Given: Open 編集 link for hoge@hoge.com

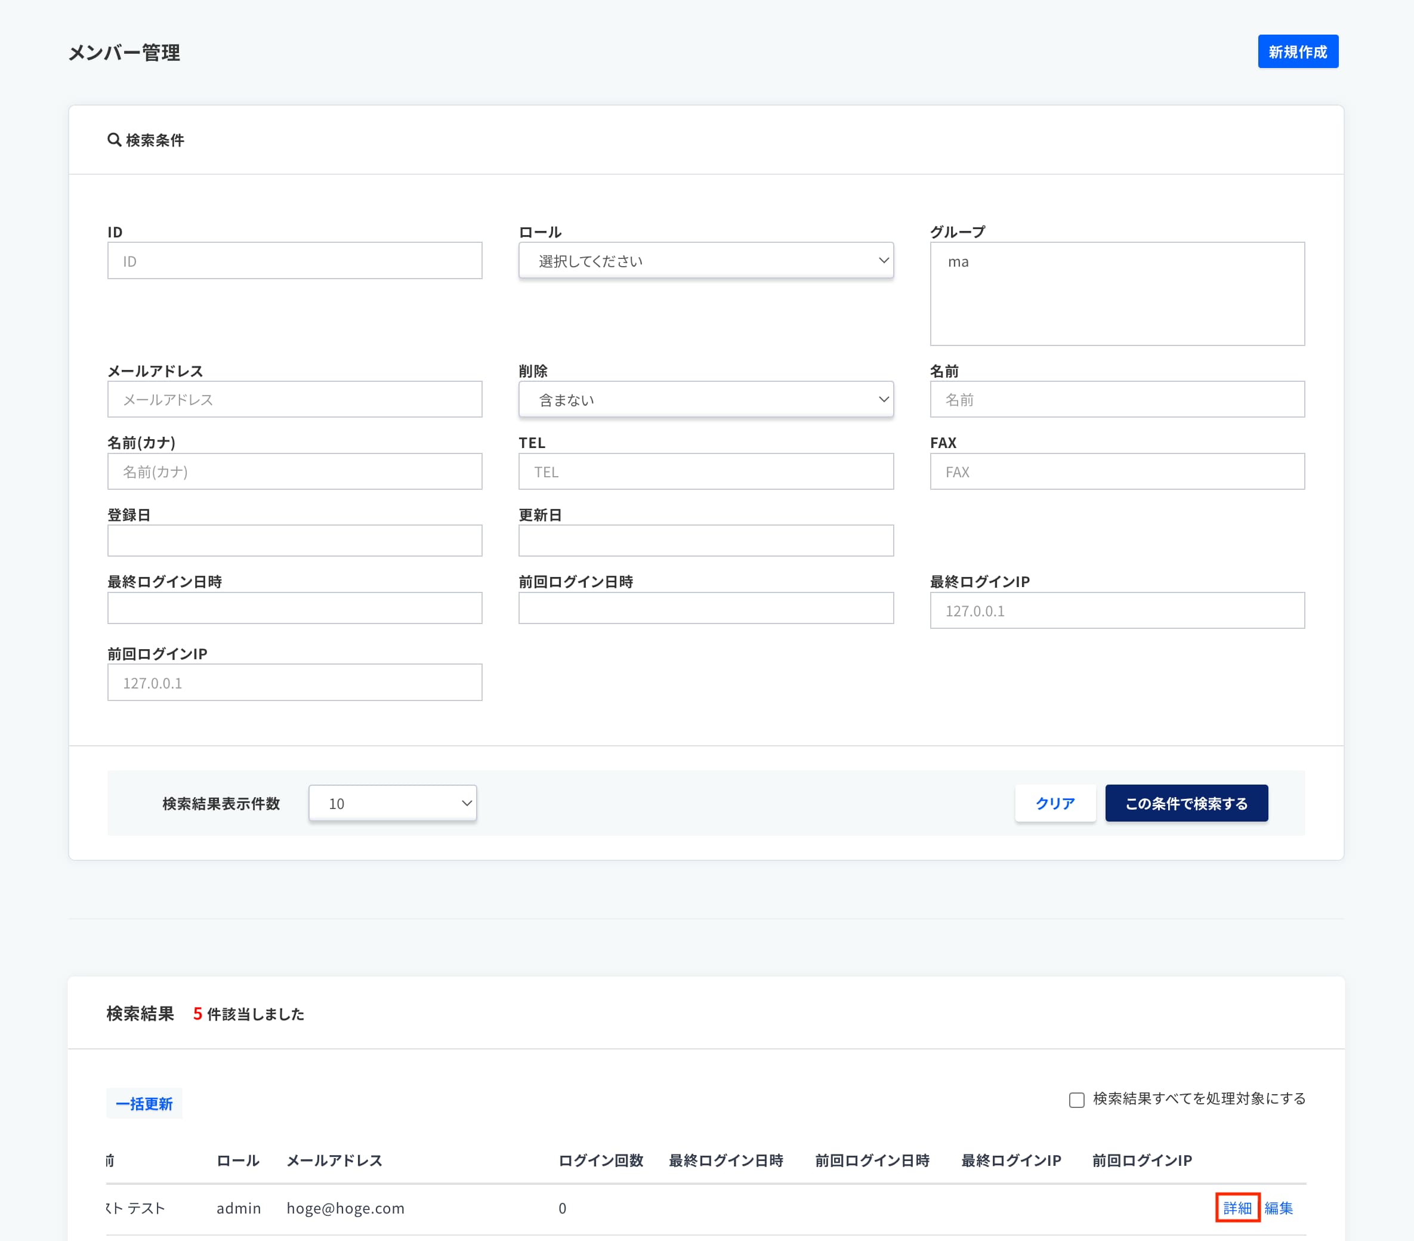Looking at the screenshot, I should point(1279,1208).
